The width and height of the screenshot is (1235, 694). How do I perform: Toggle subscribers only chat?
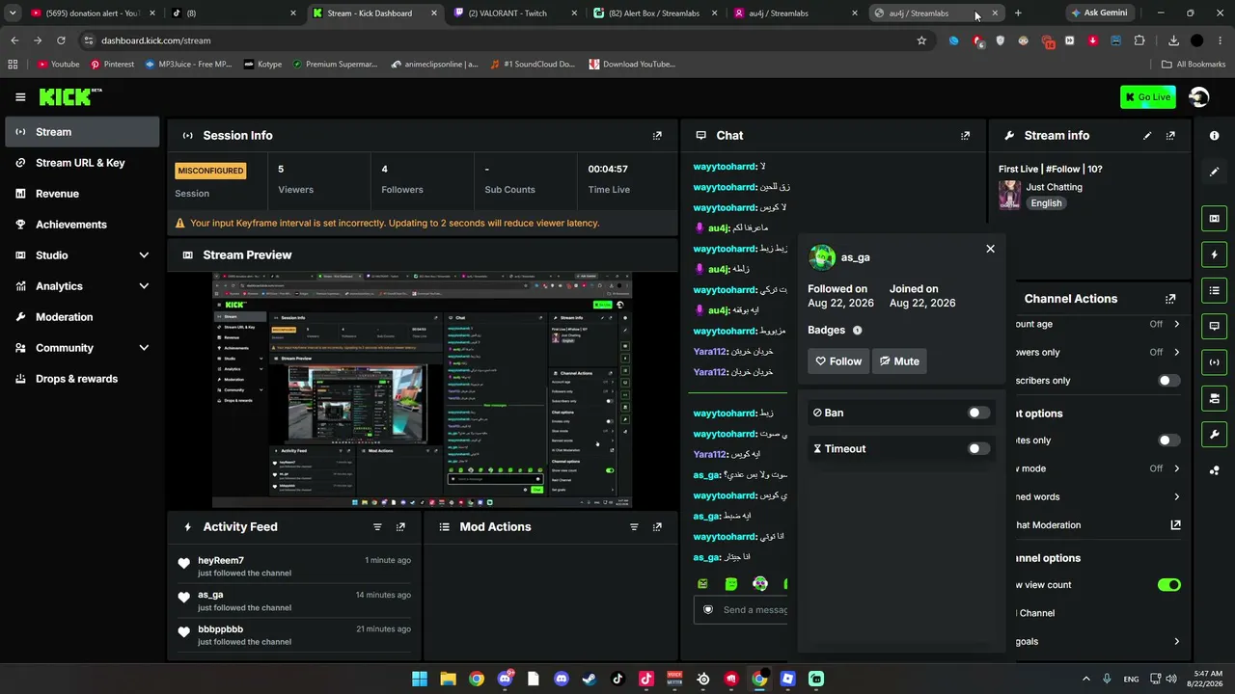[x=1168, y=381]
